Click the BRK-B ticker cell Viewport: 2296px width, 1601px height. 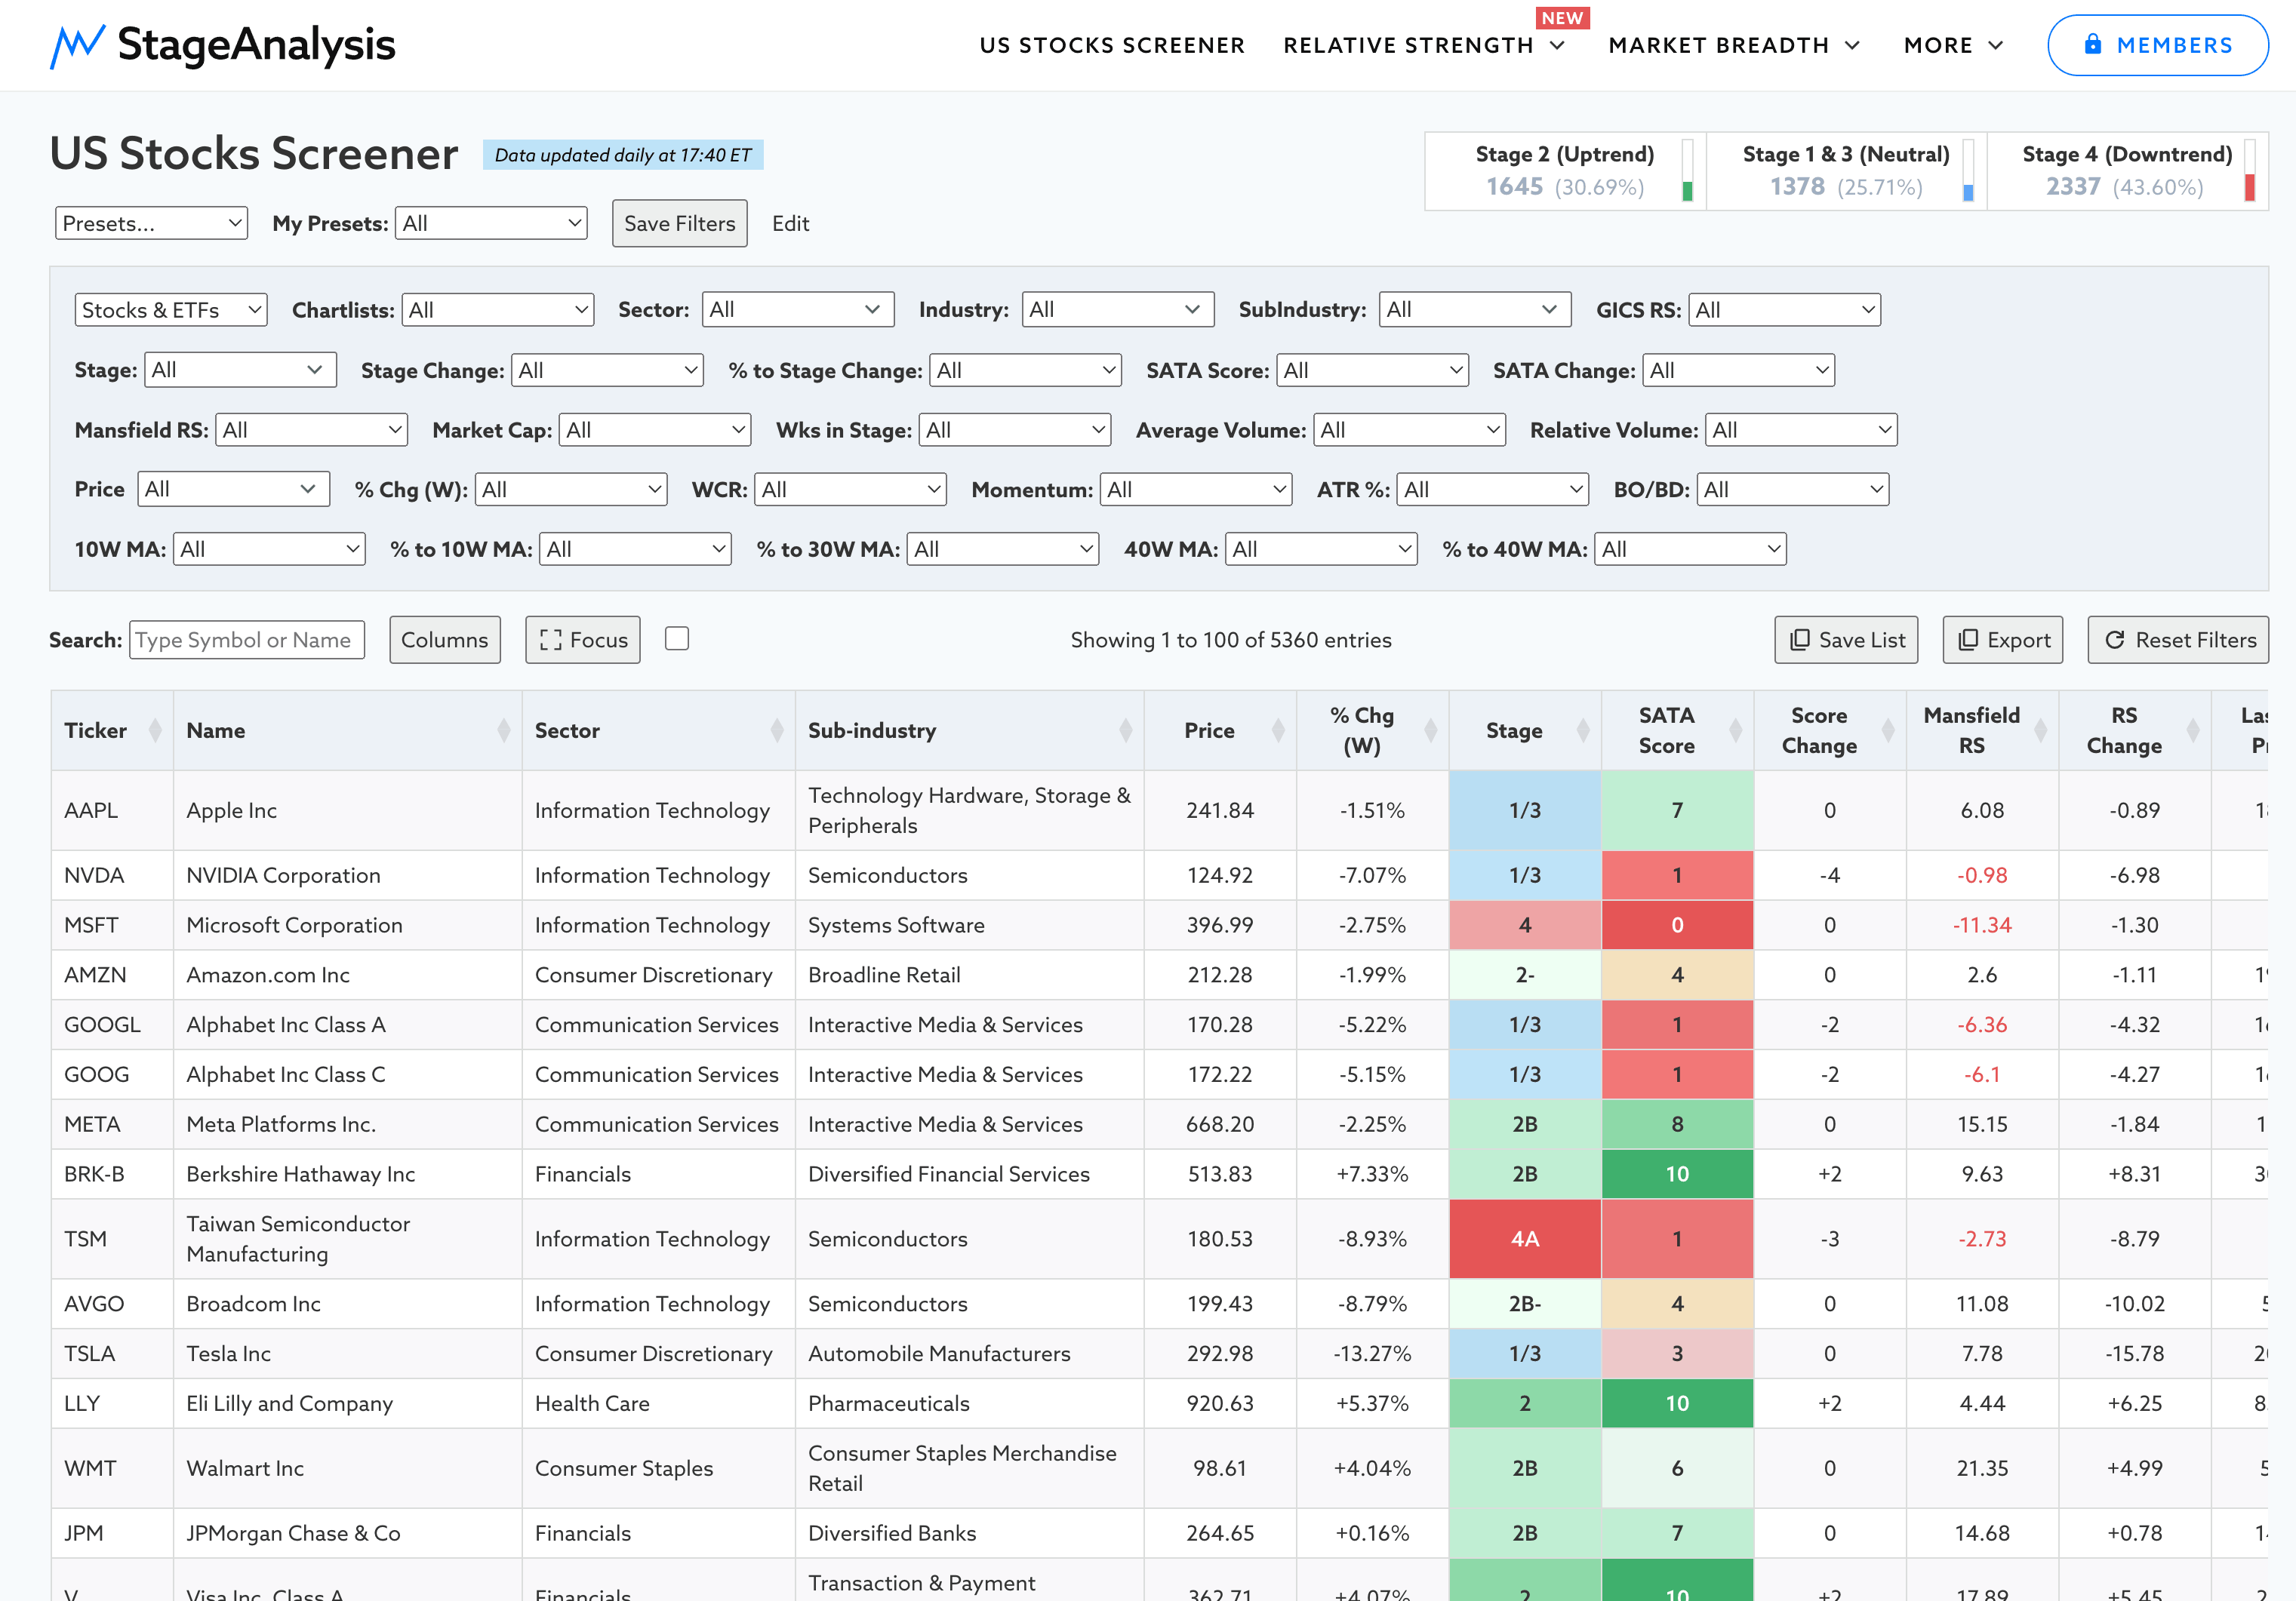point(112,1174)
